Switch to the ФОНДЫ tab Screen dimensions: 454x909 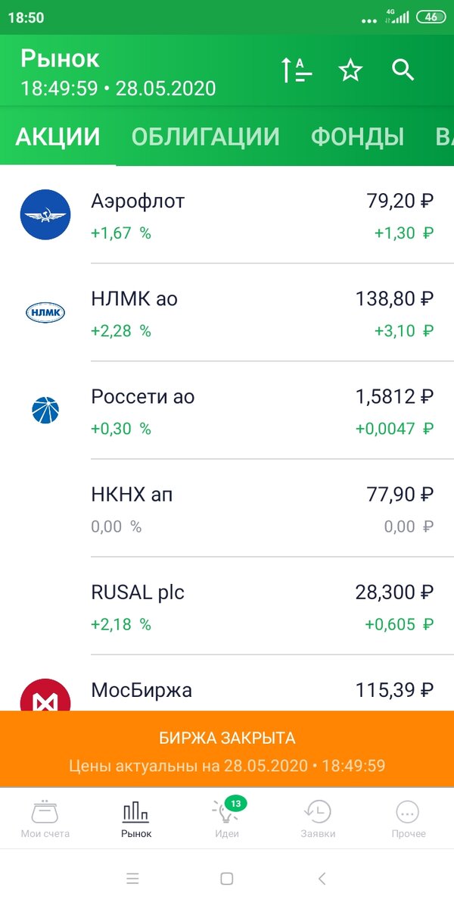(x=356, y=136)
